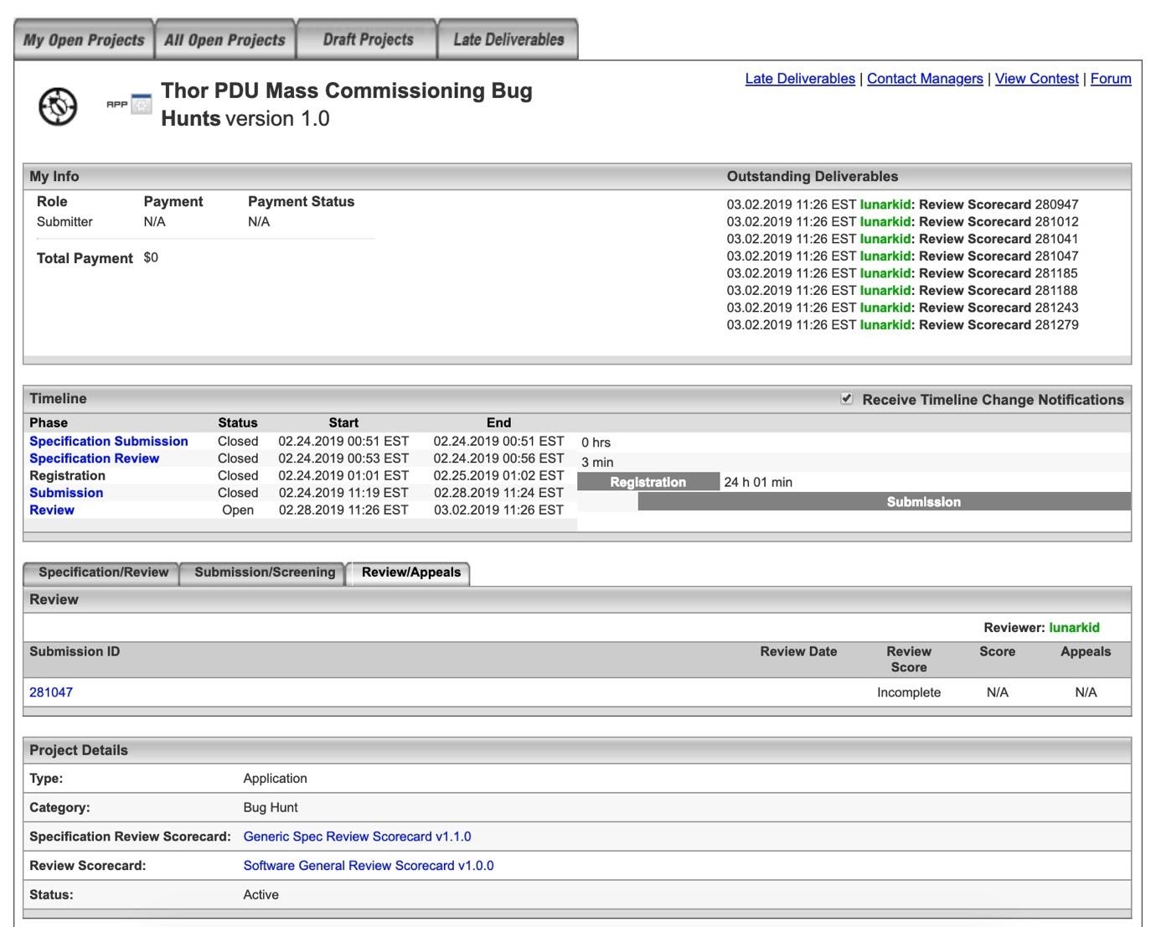Click the Submitter role value
1156x927 pixels.
click(x=65, y=221)
